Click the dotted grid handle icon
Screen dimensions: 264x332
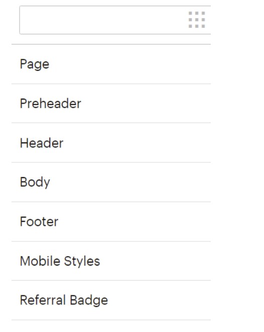click(197, 20)
